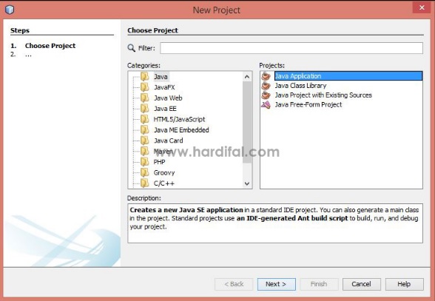
Task: Select the Groovy category
Action: 164,172
